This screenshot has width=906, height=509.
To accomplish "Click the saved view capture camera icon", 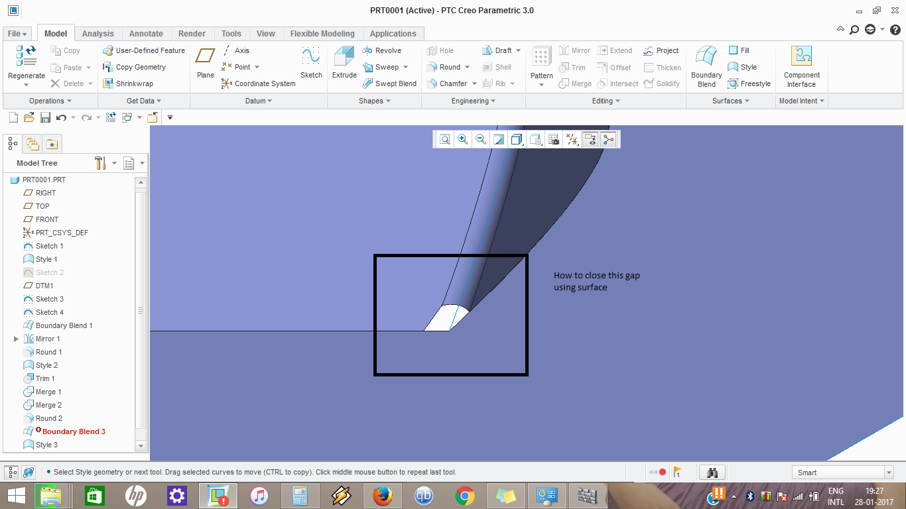I will [x=553, y=139].
